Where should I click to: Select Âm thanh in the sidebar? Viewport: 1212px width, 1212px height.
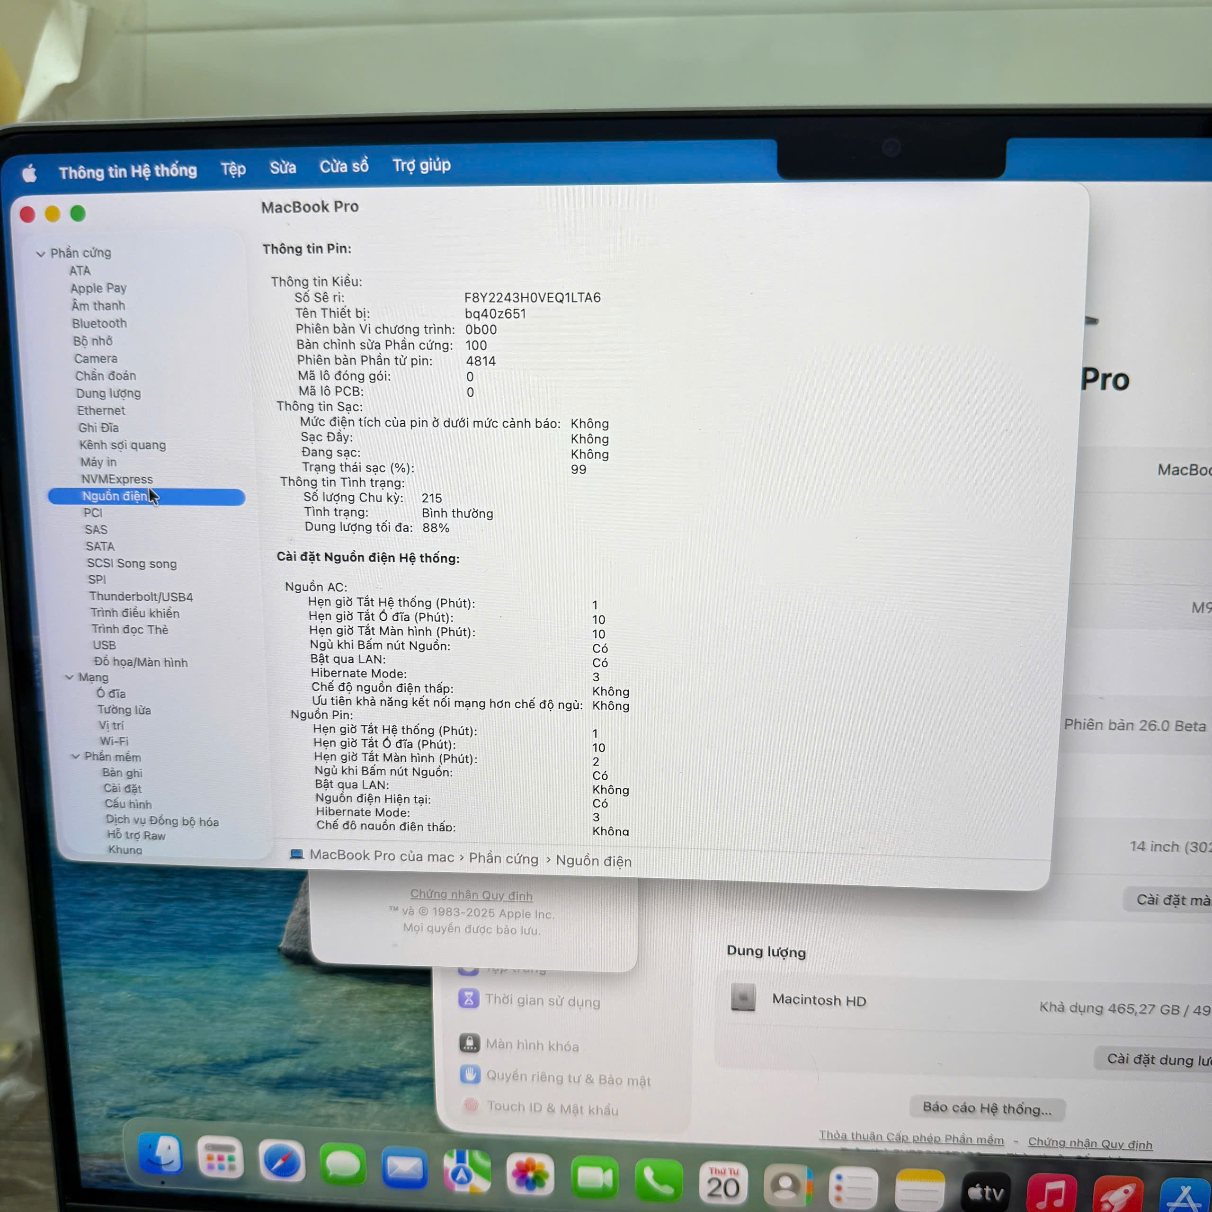tap(98, 305)
